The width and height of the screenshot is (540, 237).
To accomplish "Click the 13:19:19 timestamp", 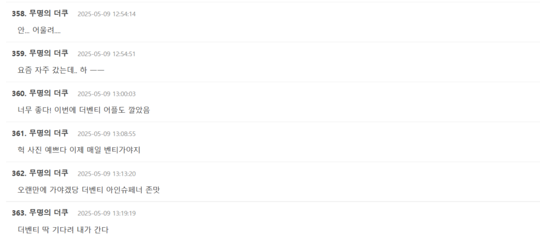I will (x=106, y=213).
